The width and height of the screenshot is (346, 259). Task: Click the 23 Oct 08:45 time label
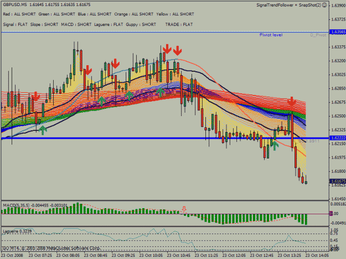coord(96,256)
